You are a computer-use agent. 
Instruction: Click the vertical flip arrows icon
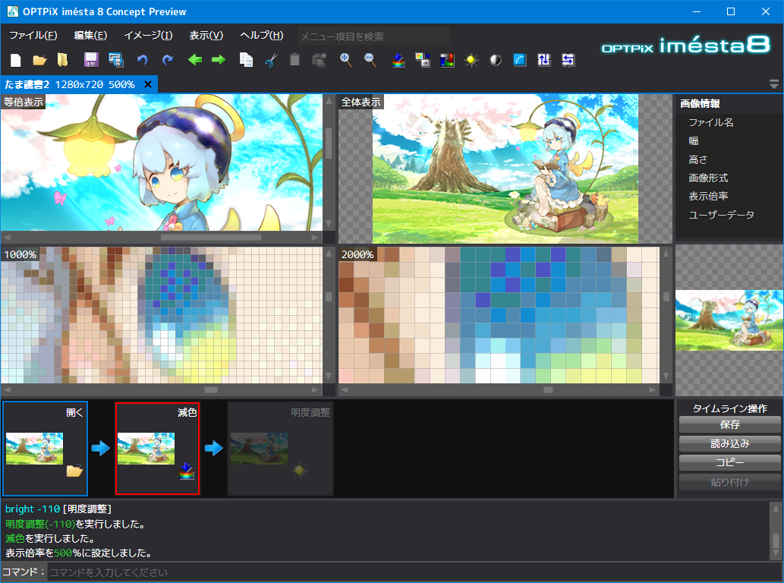pos(544,60)
